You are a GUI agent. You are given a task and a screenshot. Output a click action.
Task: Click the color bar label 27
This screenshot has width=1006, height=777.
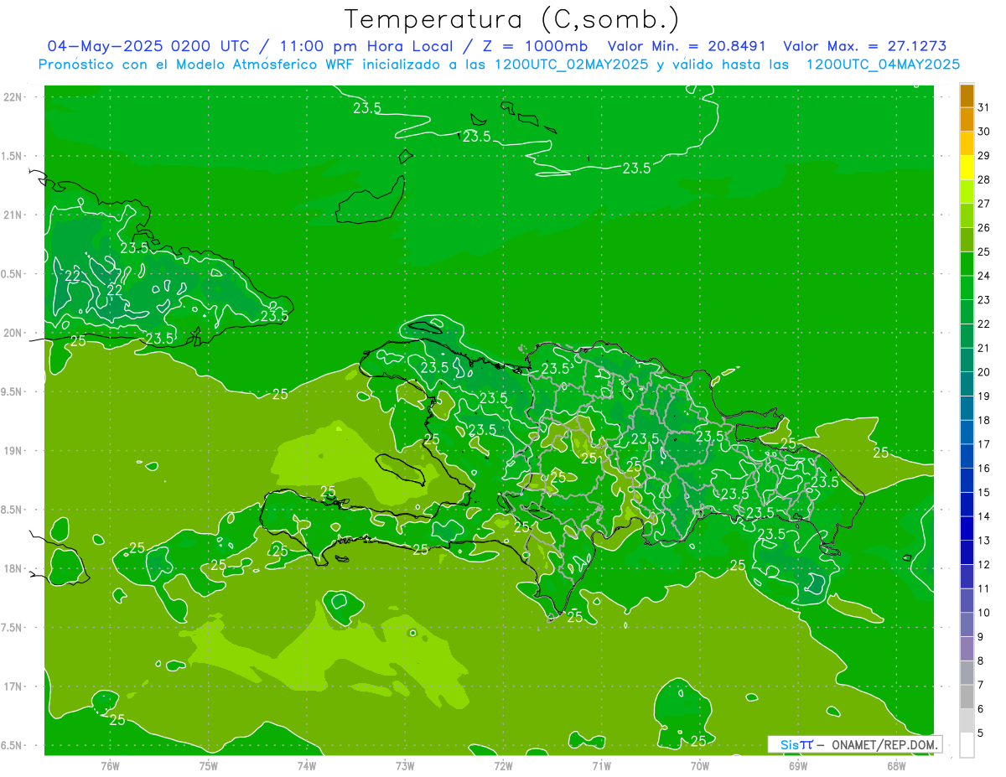pyautogui.click(x=984, y=204)
